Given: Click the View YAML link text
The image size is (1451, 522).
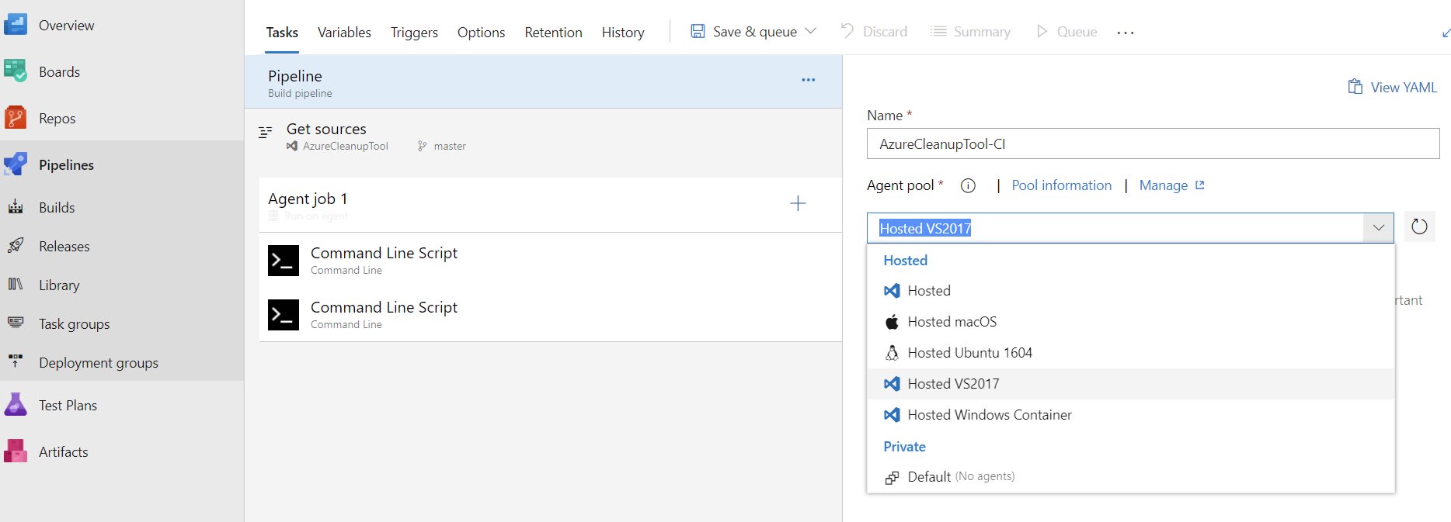Looking at the screenshot, I should coord(1404,88).
